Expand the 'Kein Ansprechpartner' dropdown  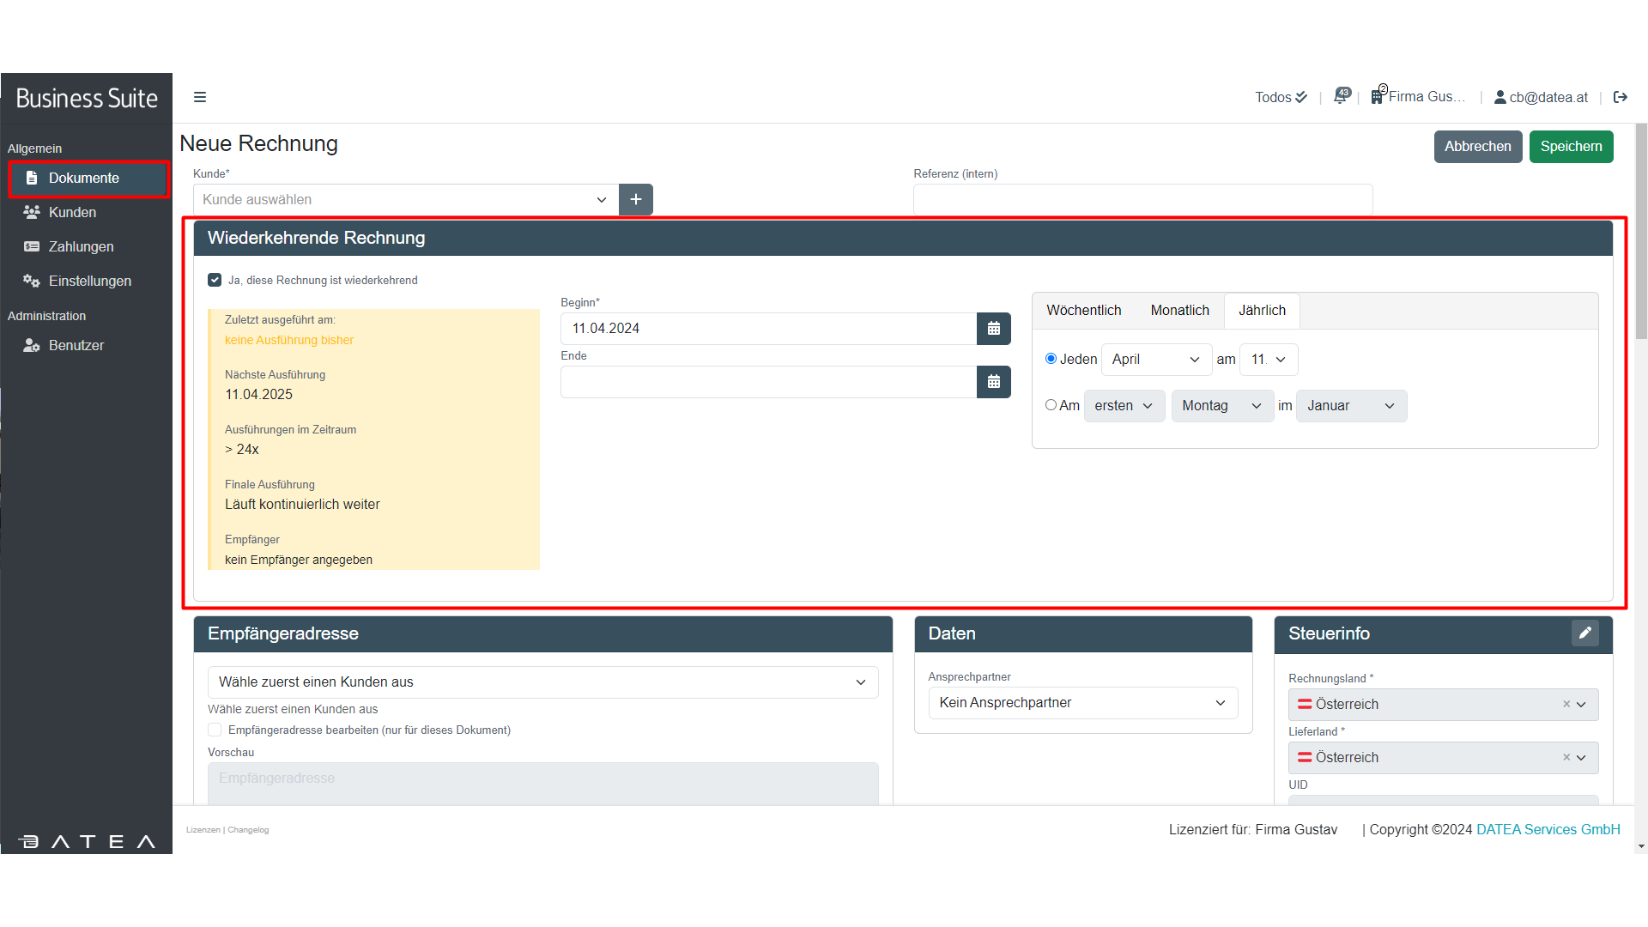point(1081,703)
